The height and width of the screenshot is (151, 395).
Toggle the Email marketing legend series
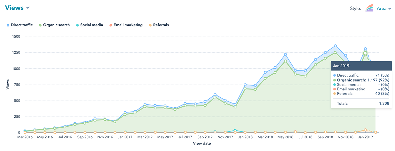126,25
